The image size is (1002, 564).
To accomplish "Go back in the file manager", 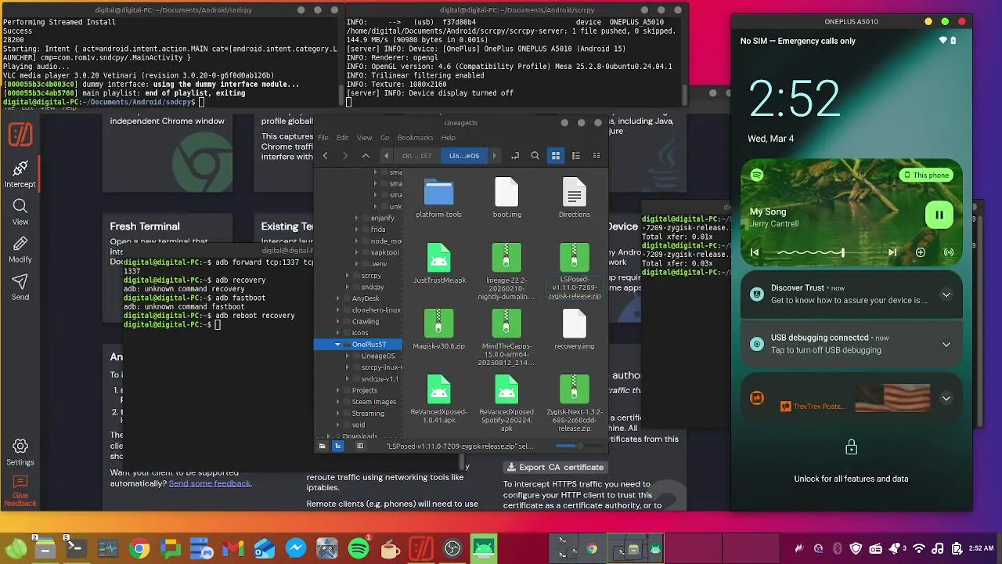I will [x=325, y=156].
